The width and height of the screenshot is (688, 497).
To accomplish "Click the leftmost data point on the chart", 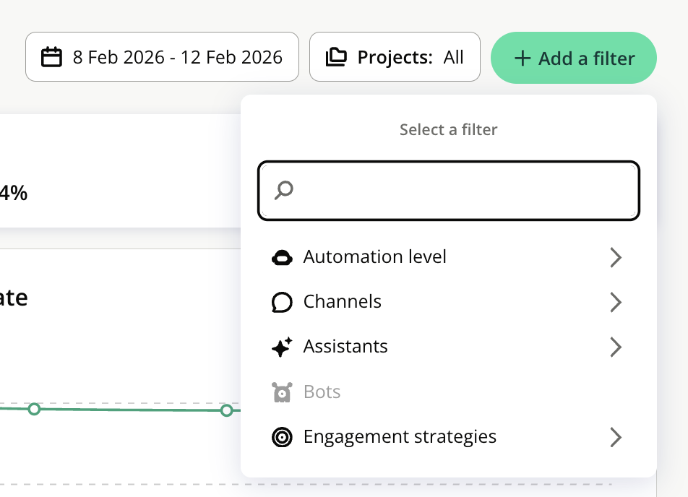I will [34, 409].
